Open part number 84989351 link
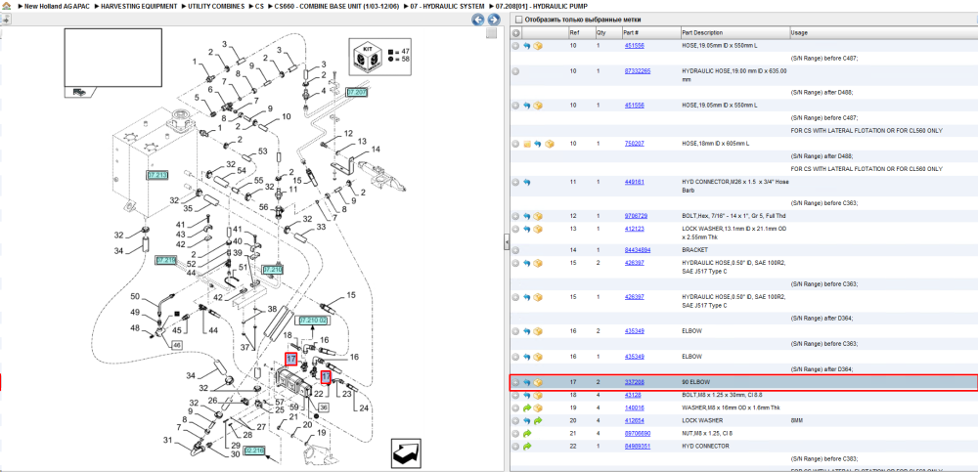This screenshot has width=978, height=472. pyautogui.click(x=638, y=446)
